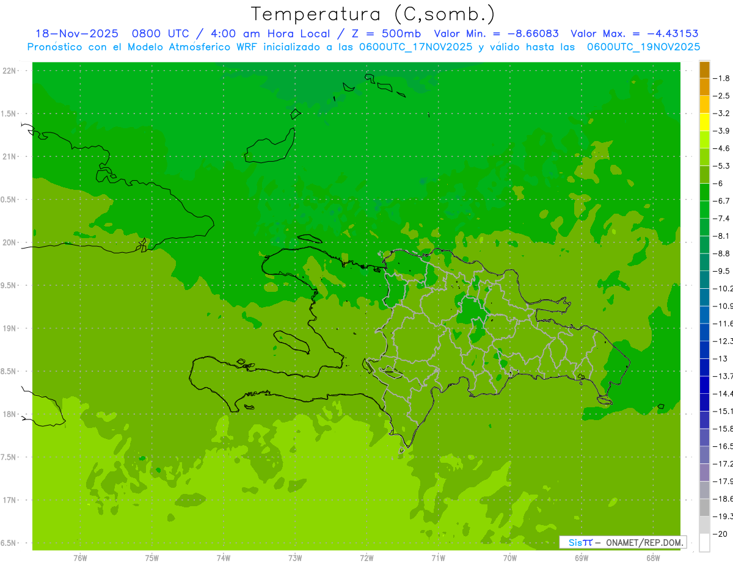
Task: Click the "71W" longitude label
Action: pyautogui.click(x=438, y=558)
